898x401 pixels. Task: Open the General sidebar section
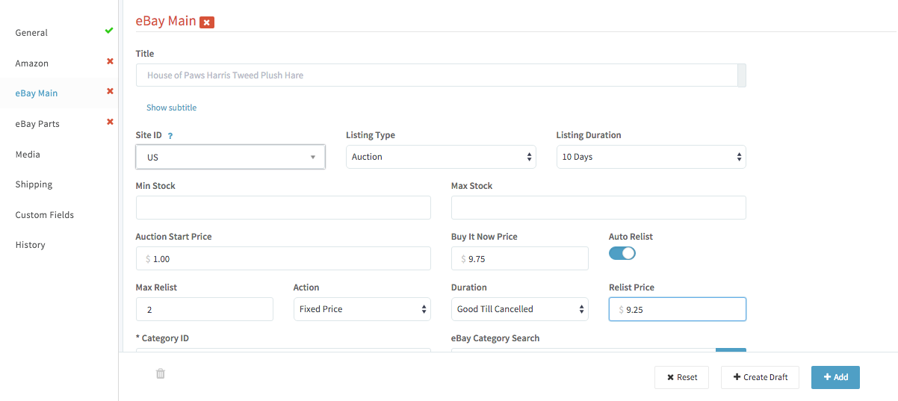(31, 33)
